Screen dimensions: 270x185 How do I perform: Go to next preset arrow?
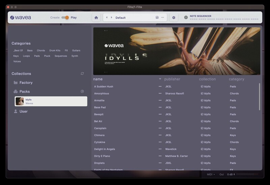(112, 18)
